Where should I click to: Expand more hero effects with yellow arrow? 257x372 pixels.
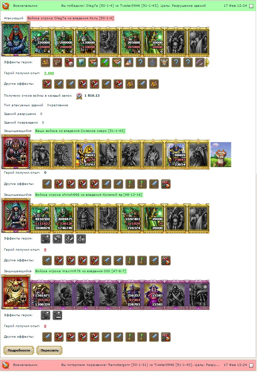click(x=208, y=63)
